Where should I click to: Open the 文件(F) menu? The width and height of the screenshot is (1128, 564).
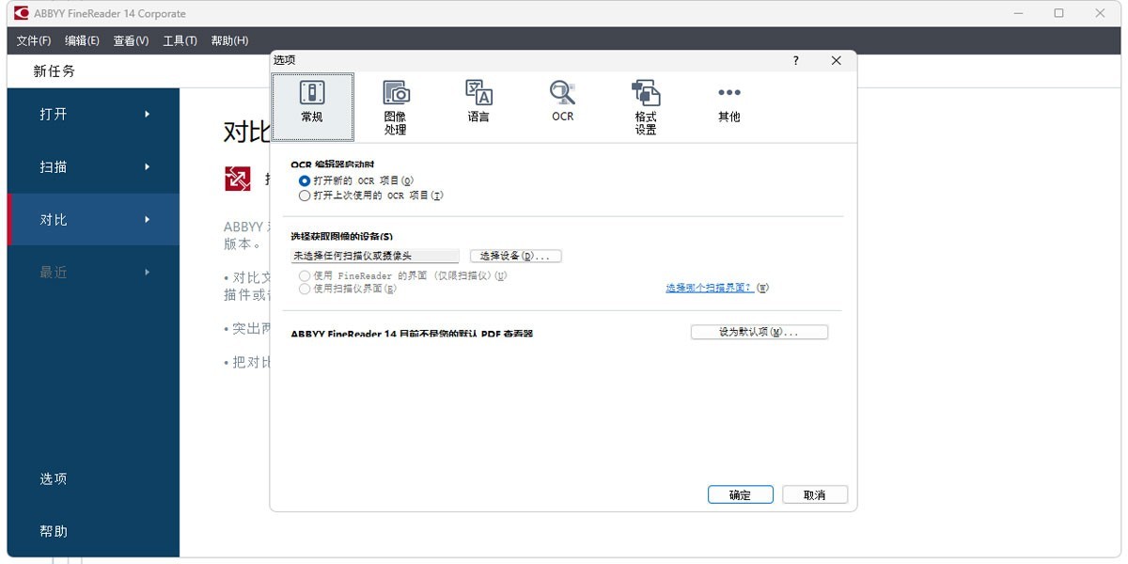click(34, 40)
